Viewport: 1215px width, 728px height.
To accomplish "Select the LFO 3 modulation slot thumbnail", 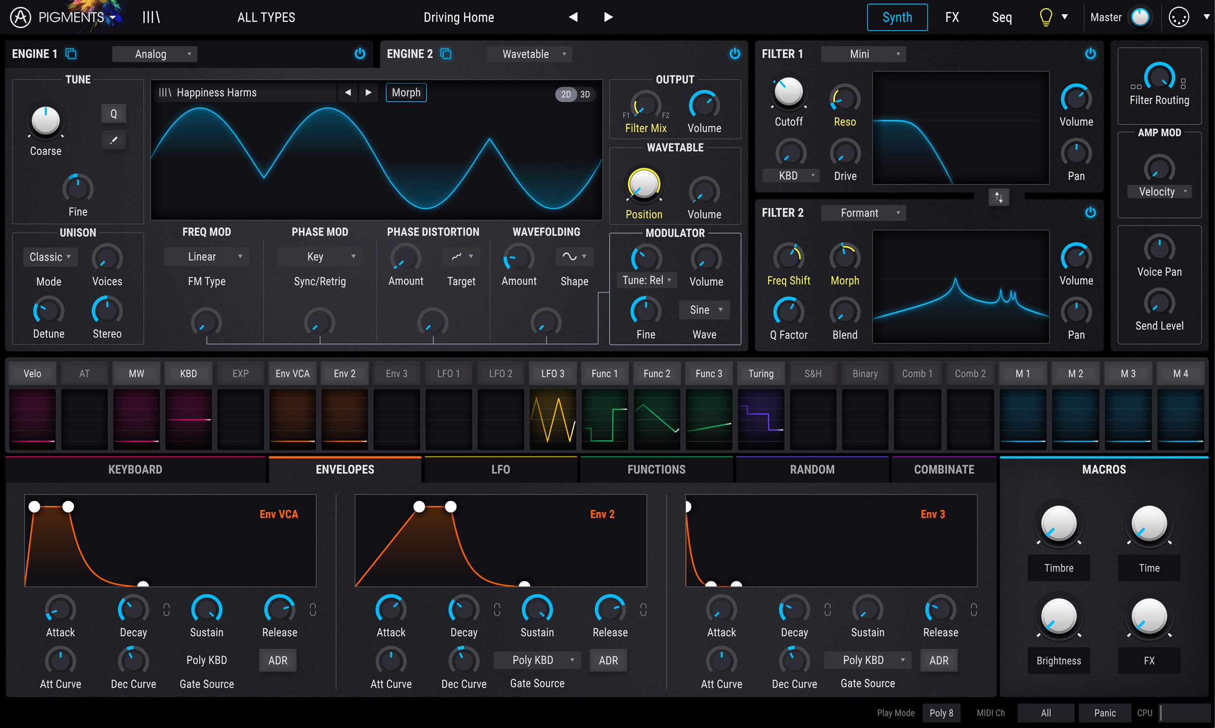I will pyautogui.click(x=552, y=420).
